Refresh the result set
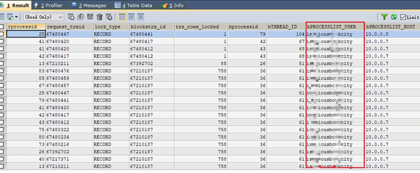The image size is (420, 173). click(394, 17)
